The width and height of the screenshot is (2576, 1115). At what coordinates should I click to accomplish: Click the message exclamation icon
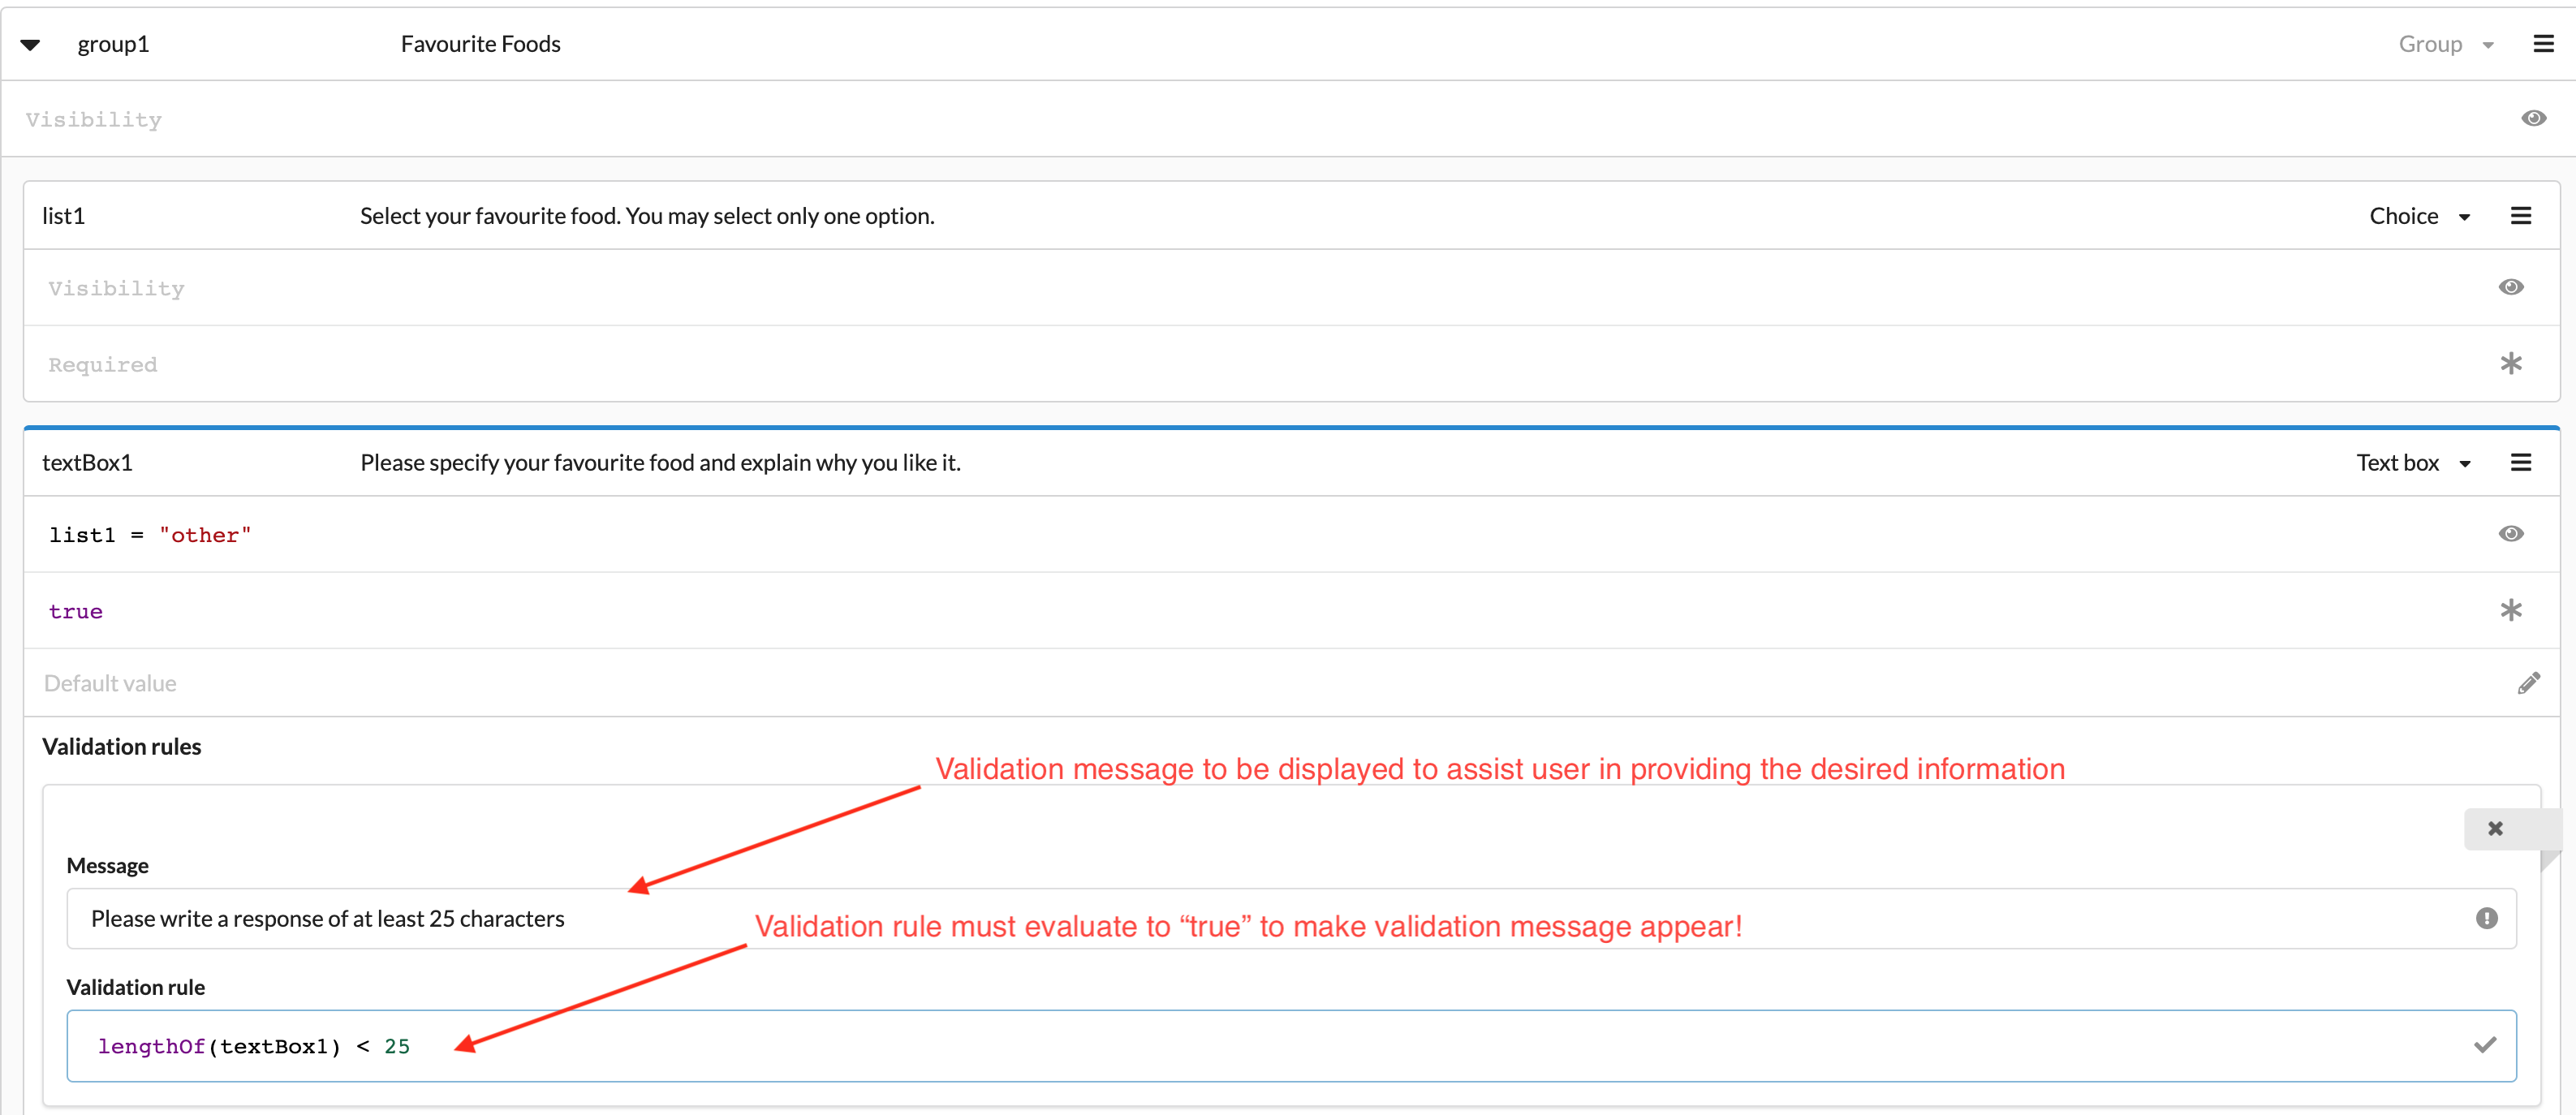[2486, 918]
